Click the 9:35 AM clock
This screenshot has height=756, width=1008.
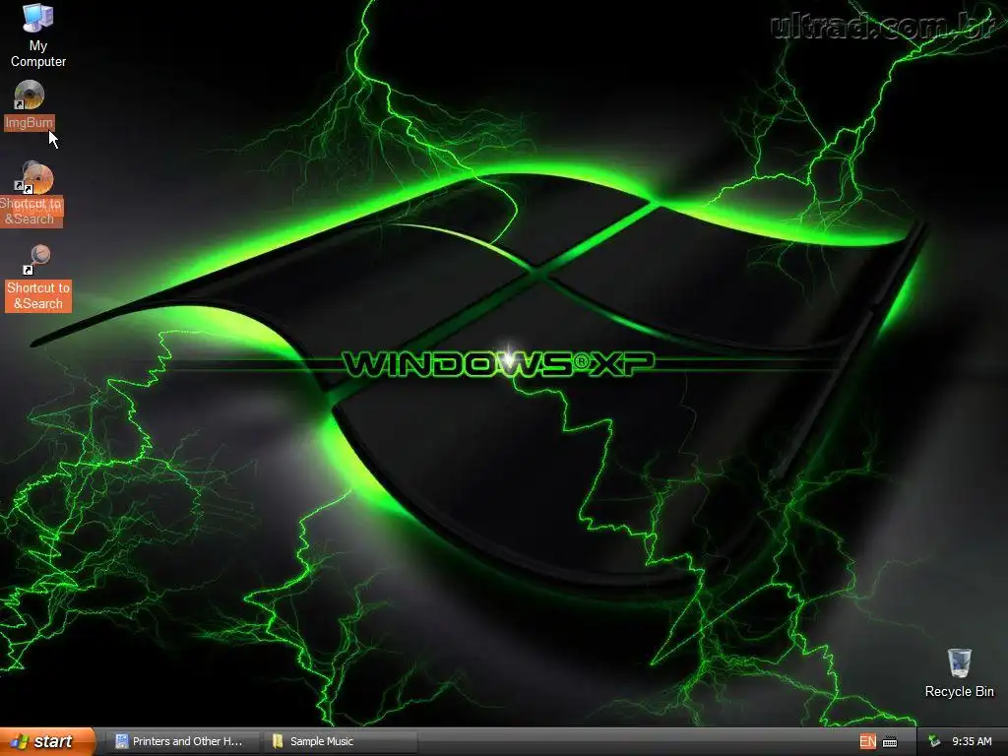(x=972, y=741)
